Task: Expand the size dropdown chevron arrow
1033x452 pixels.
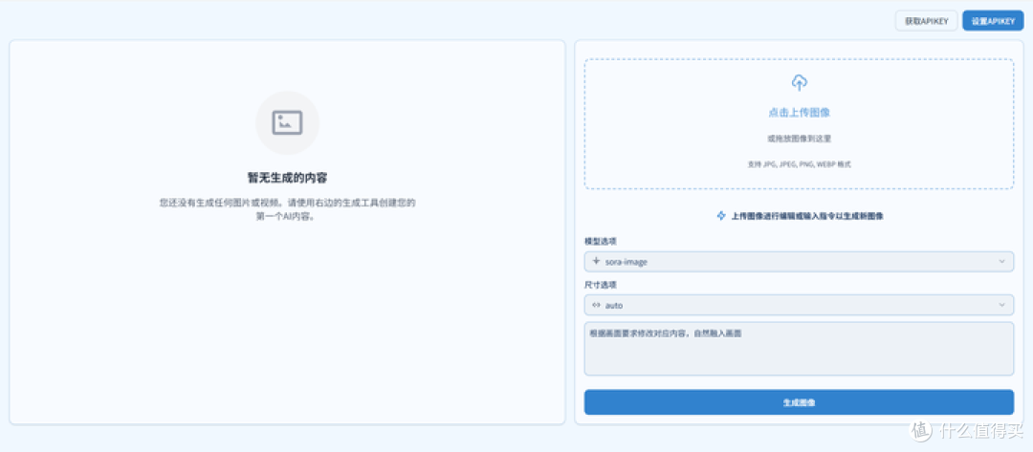Action: click(x=1001, y=305)
